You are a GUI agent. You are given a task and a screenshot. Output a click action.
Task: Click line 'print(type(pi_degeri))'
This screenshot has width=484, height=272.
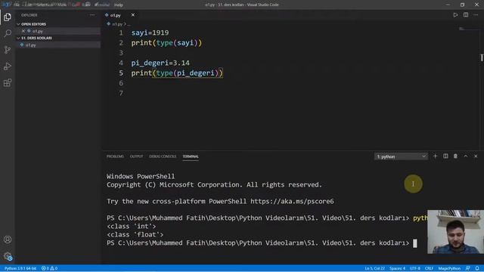(177, 73)
